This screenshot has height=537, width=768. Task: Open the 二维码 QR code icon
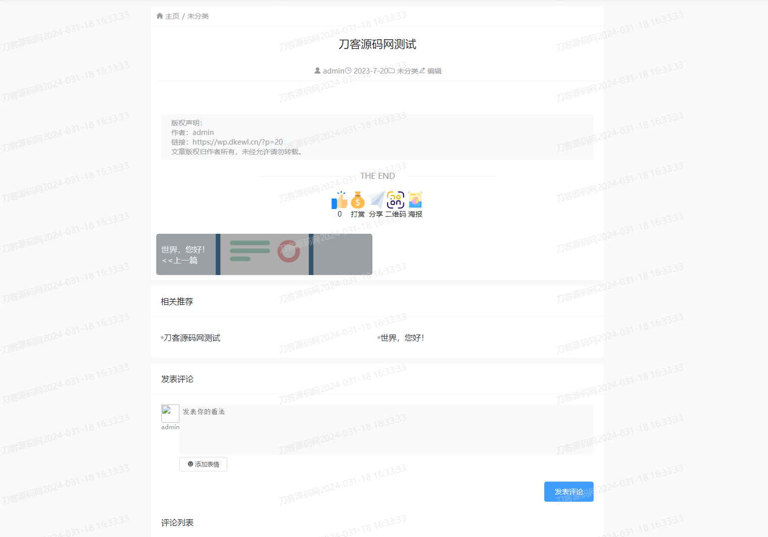395,200
